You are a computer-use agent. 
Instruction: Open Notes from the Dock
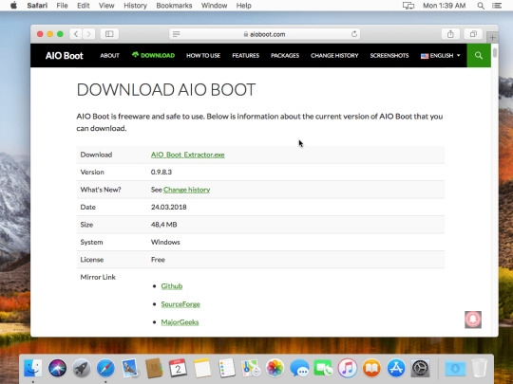pos(202,368)
